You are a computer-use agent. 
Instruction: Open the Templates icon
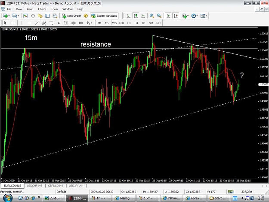point(203,16)
